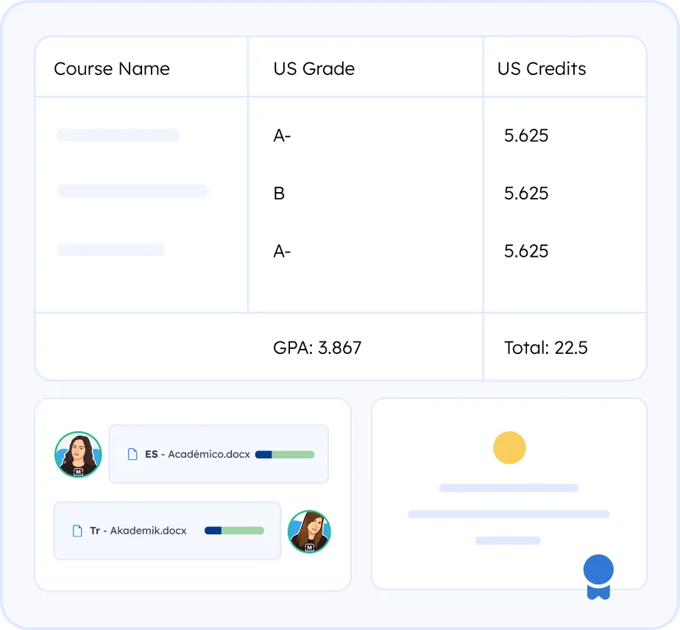Click the certificate title placeholder line
Viewport: 680px width, 630px height.
click(x=509, y=488)
